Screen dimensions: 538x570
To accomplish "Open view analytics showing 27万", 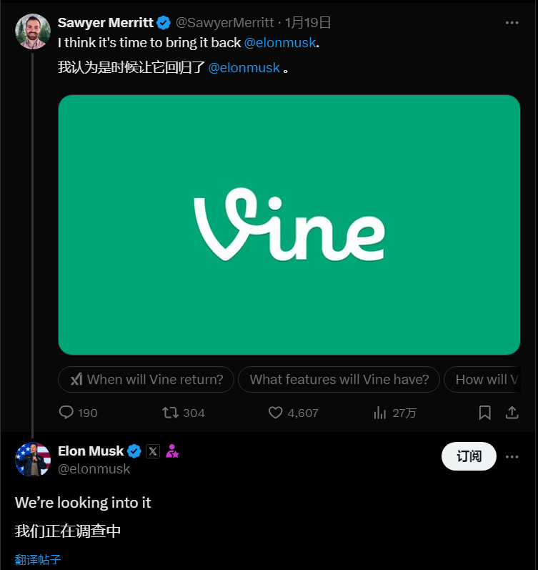I will pyautogui.click(x=379, y=413).
